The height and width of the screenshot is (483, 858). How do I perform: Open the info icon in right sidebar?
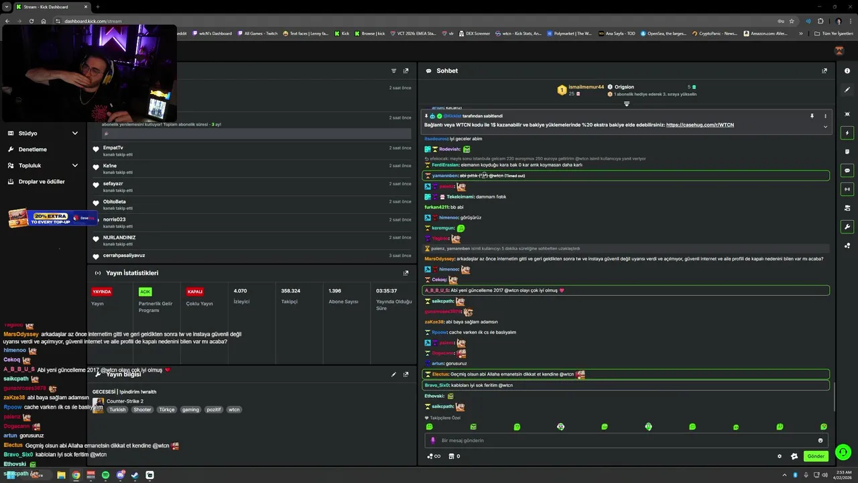[x=847, y=70]
